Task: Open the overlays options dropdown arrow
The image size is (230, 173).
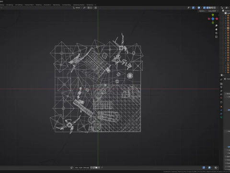Action: [x=201, y=8]
